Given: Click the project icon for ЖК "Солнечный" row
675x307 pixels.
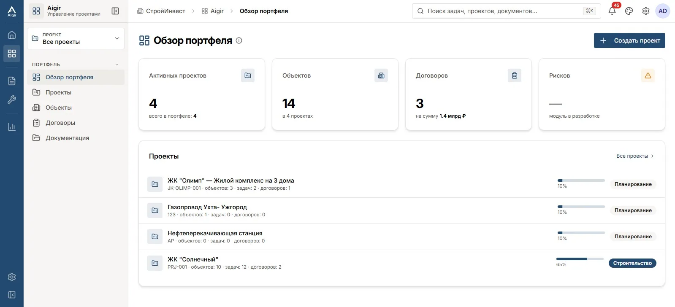Looking at the screenshot, I should (x=155, y=263).
